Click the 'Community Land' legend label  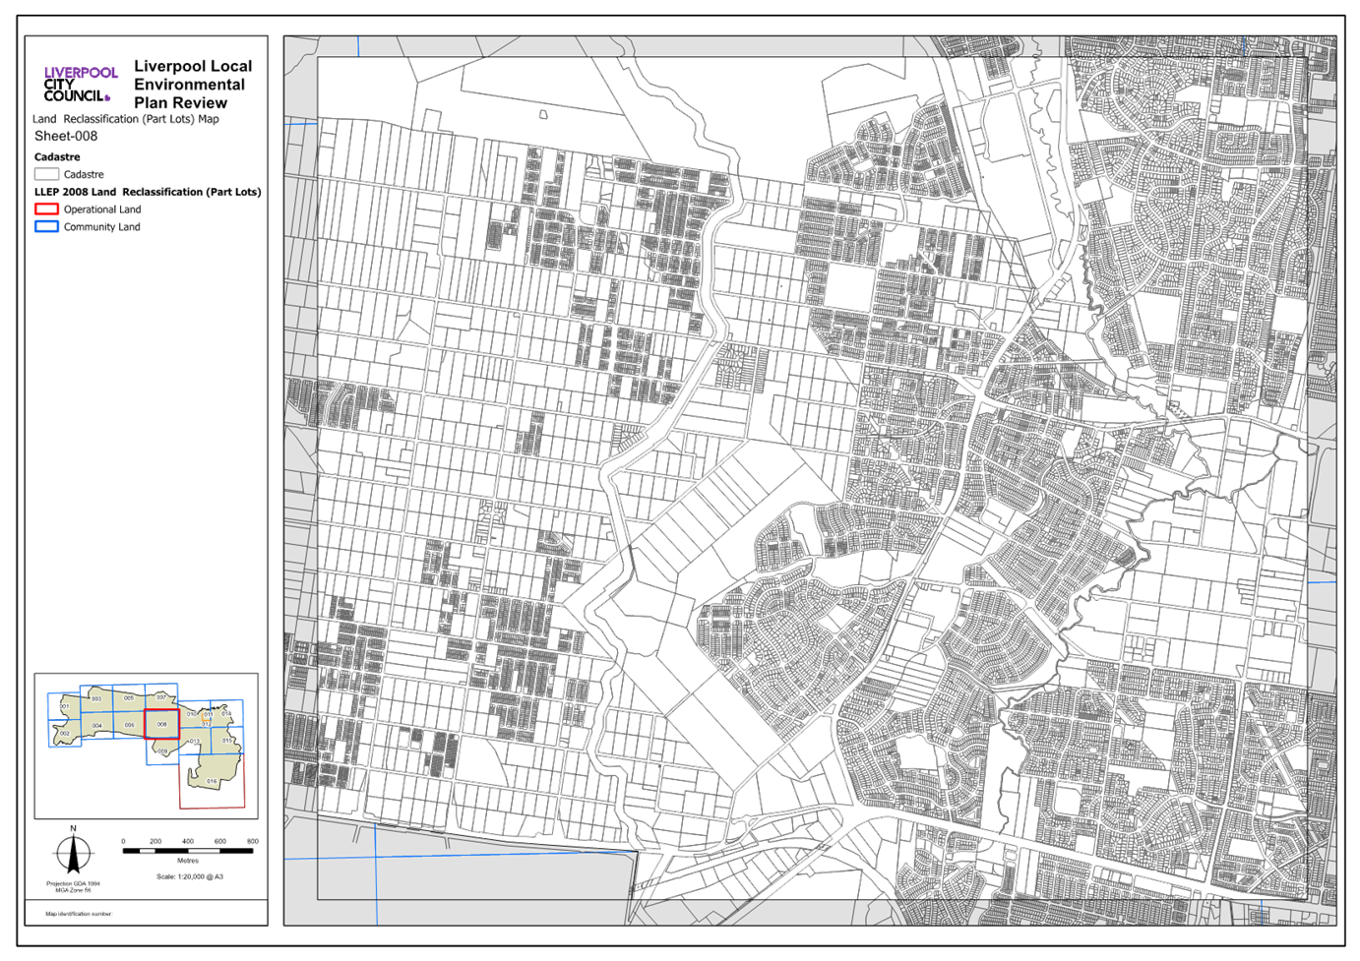click(x=102, y=227)
